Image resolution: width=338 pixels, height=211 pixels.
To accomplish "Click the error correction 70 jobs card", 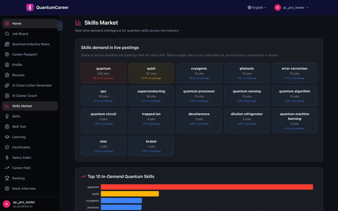I will pyautogui.click(x=295, y=73).
